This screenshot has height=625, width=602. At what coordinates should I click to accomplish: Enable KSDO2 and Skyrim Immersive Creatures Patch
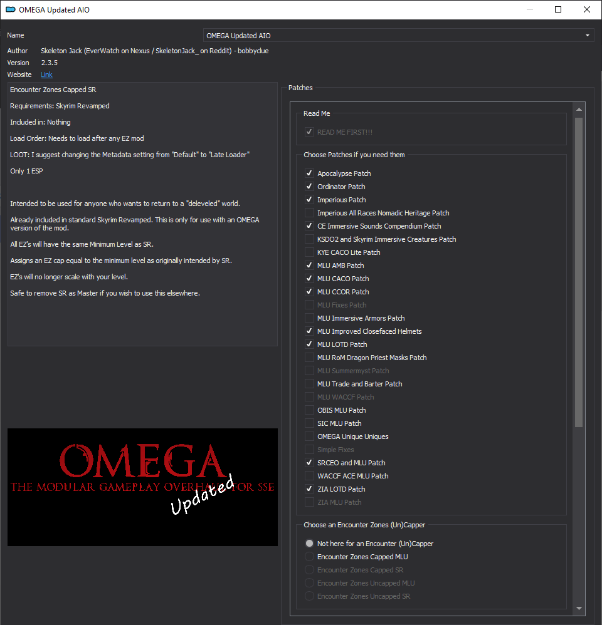point(309,239)
